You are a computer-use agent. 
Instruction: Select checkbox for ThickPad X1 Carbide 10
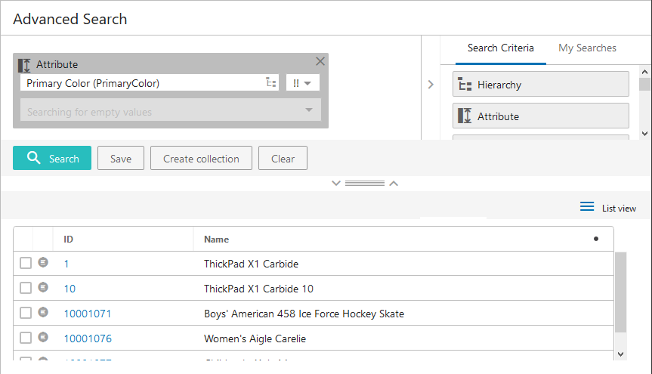click(x=26, y=288)
